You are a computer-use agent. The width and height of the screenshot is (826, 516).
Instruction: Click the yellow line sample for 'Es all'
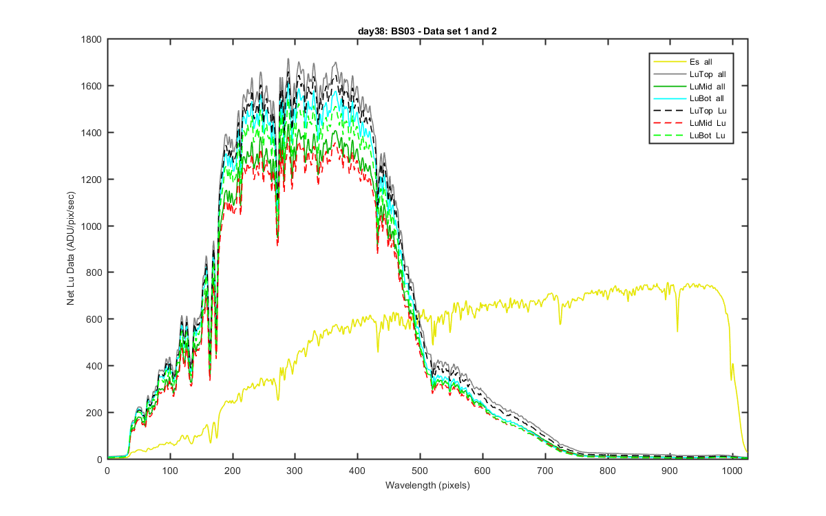pyautogui.click(x=669, y=62)
